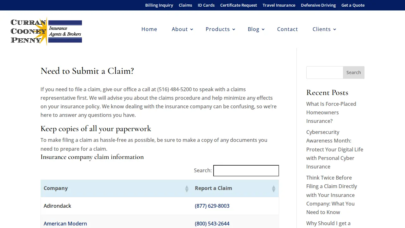The height and width of the screenshot is (228, 405).
Task: Expand the Products menu chevron
Action: pos(234,29)
